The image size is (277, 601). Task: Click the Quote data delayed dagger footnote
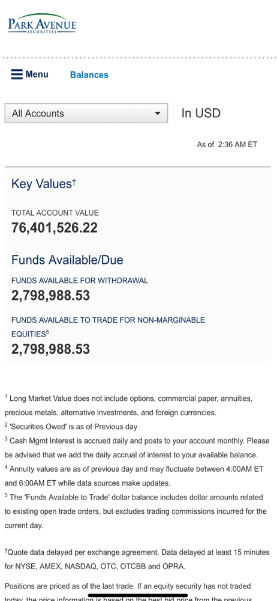pos(137,559)
